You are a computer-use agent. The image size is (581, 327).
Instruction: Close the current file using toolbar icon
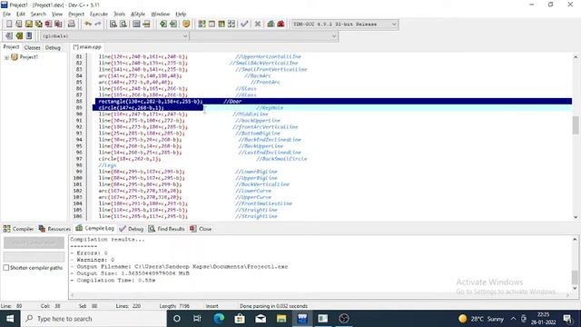pyautogui.click(x=48, y=25)
